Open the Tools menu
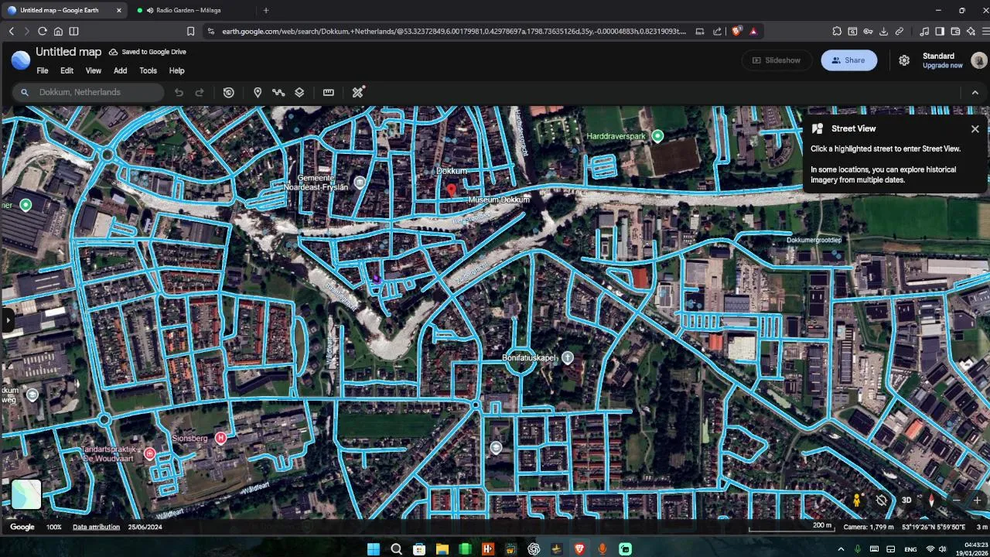 coord(148,70)
